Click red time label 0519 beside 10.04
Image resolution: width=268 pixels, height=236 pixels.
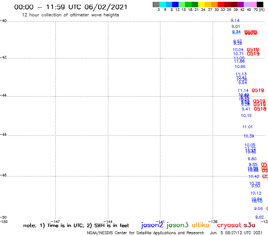click(253, 50)
